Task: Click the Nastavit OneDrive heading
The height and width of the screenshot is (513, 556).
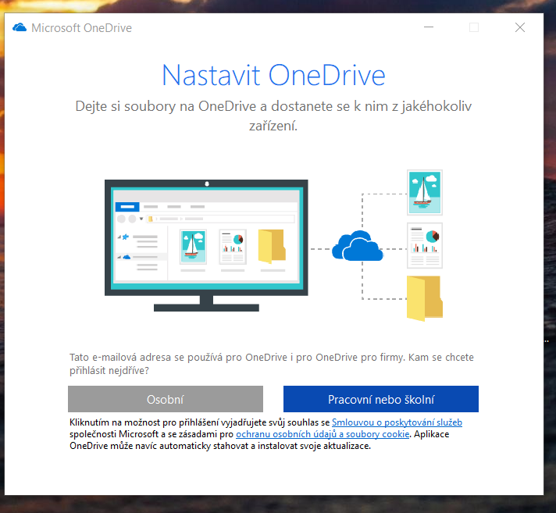Action: 273,76
